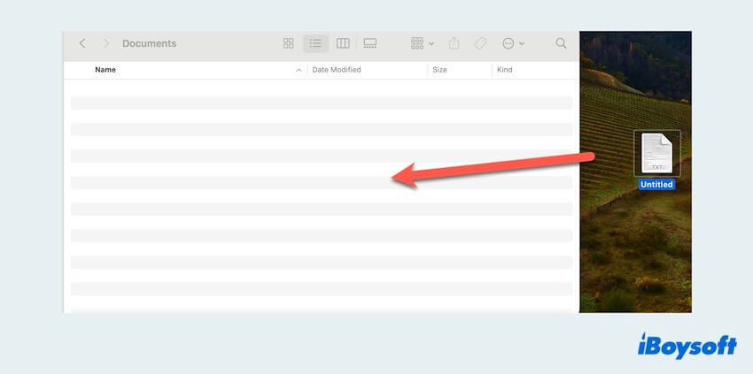Switch to icon grid view
This screenshot has height=374, width=753.
[288, 43]
